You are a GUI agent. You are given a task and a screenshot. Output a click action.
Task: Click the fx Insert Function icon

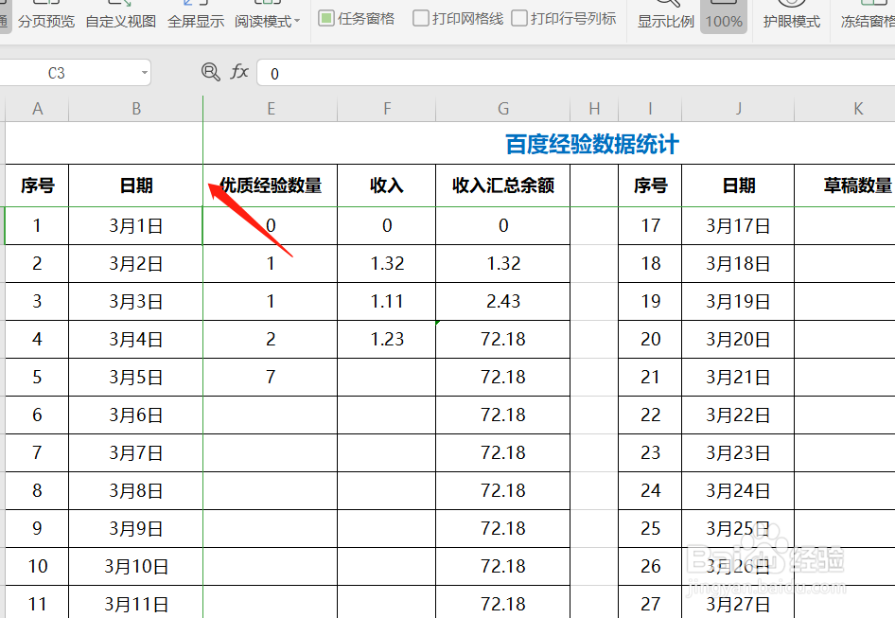pos(239,72)
